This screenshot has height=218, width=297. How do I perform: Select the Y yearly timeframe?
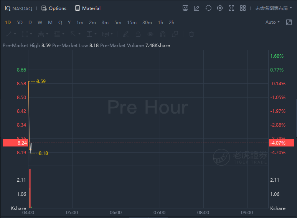coord(69,23)
